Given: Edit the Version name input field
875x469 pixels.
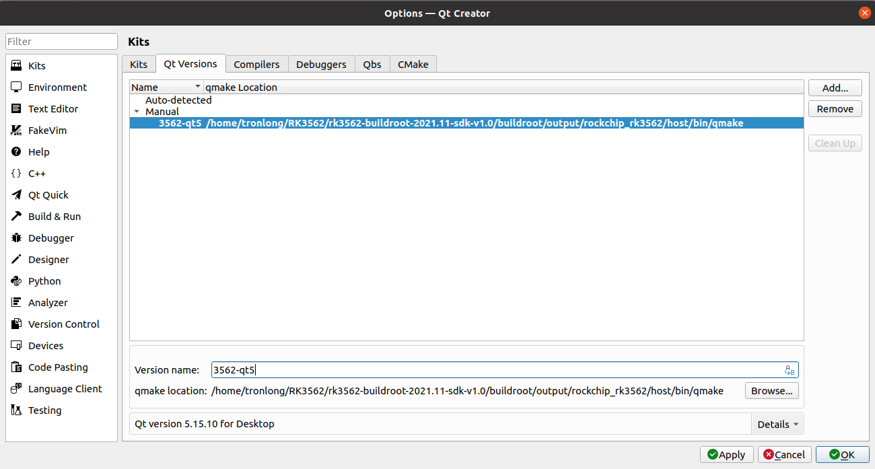Looking at the screenshot, I should pos(505,370).
